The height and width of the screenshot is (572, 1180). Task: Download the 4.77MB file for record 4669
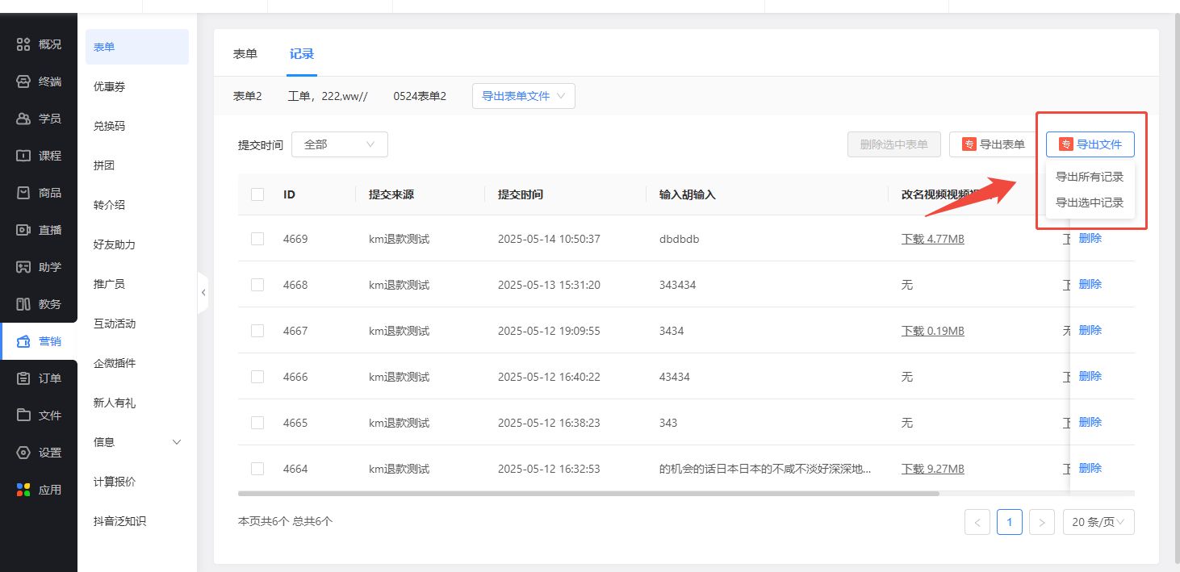(932, 239)
